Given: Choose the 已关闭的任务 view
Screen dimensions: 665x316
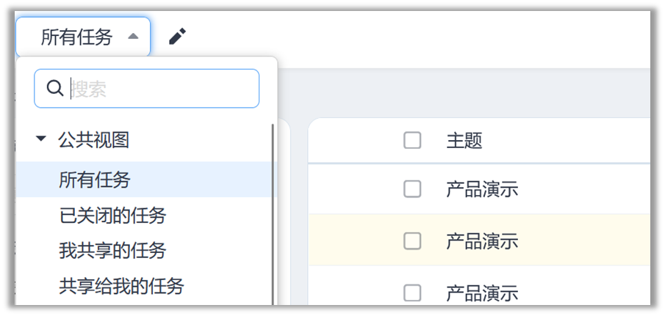Looking at the screenshot, I should tap(112, 216).
